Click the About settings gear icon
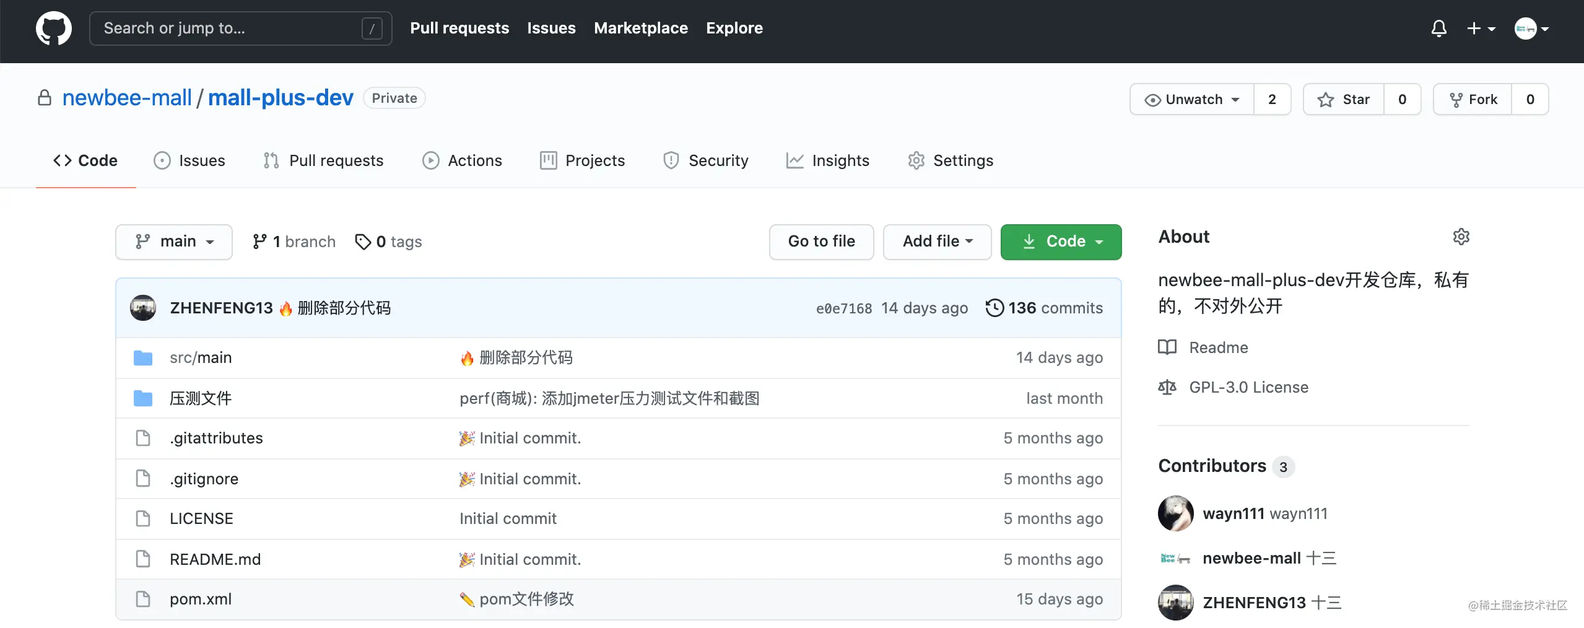 point(1461,237)
